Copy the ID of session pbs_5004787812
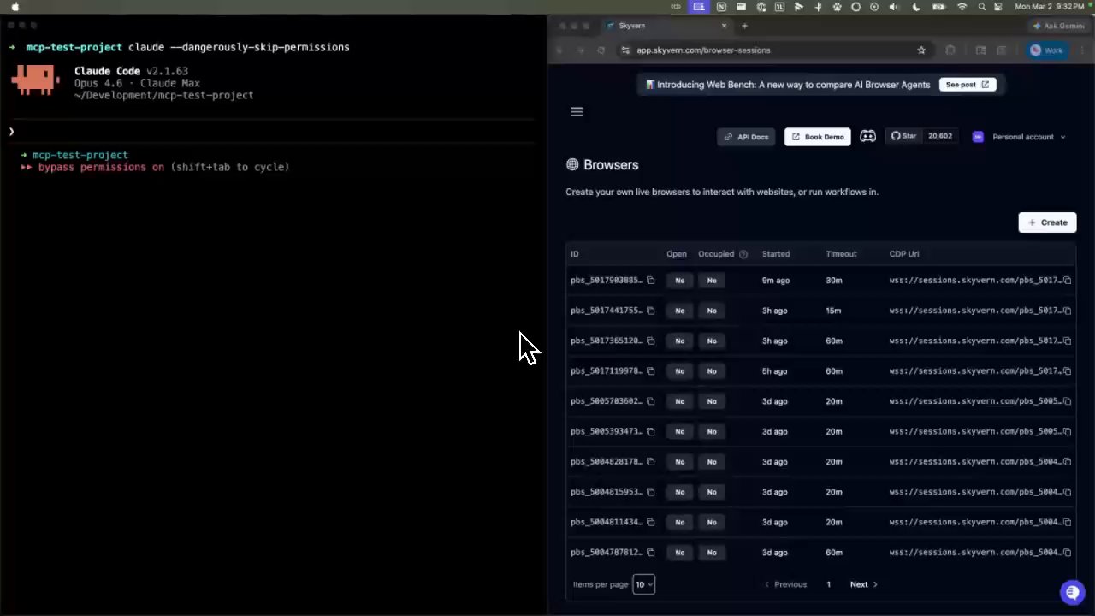Screen dimensions: 1095x616 click(x=650, y=553)
